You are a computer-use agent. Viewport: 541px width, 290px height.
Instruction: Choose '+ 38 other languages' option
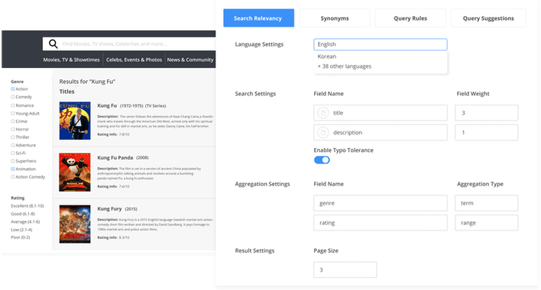tap(345, 66)
